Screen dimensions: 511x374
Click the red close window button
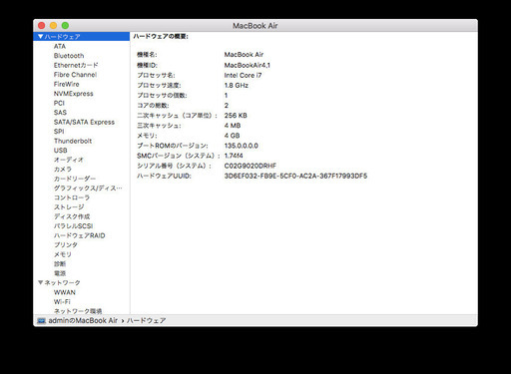pos(42,26)
